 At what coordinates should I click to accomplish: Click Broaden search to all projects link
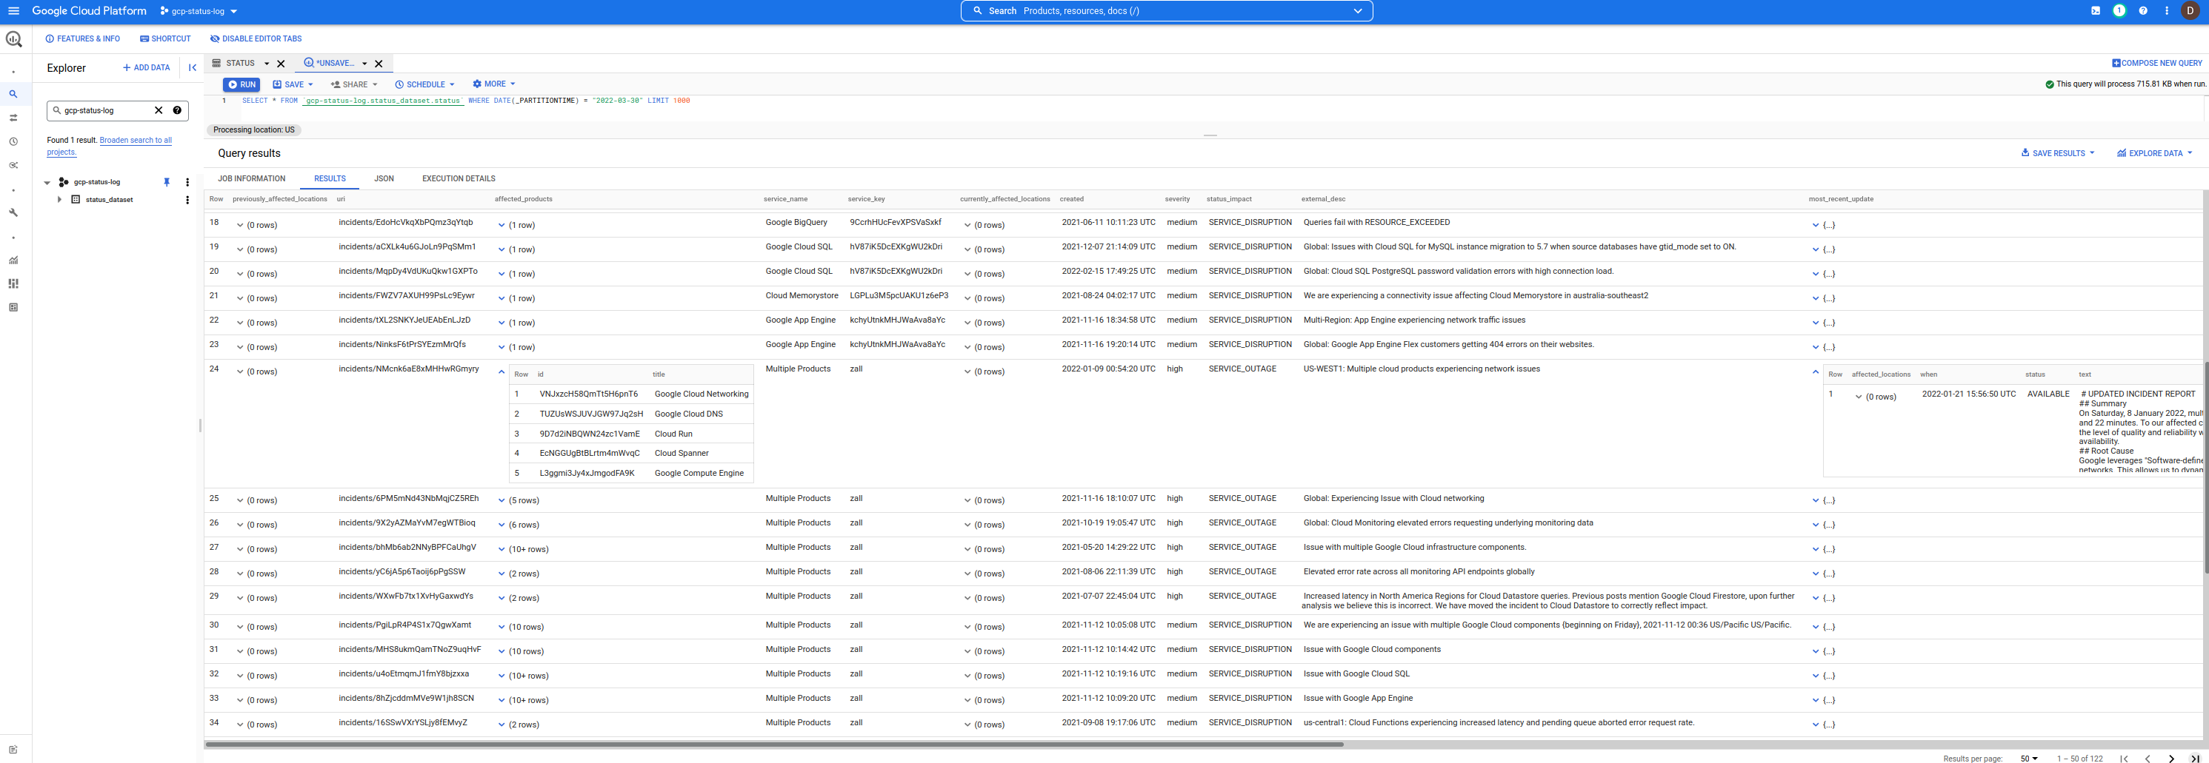110,147
